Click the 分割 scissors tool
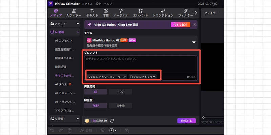The width and height of the screenshot is (271, 135). coord(86,130)
